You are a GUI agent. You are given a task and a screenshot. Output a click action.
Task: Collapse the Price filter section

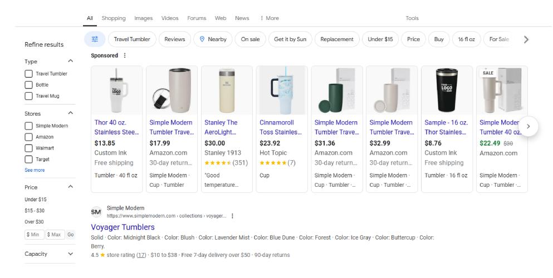pyautogui.click(x=70, y=187)
